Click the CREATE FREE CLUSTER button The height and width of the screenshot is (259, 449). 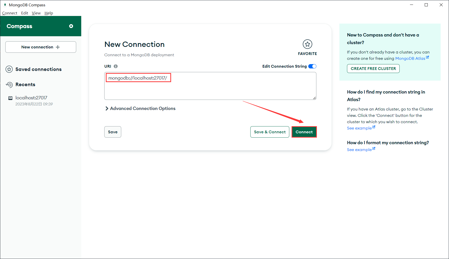point(373,69)
